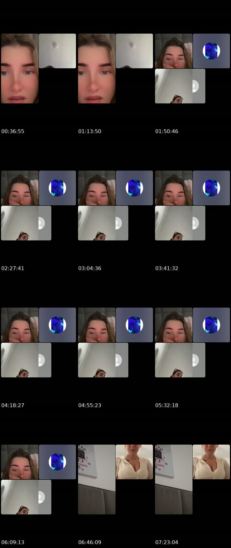The height and width of the screenshot is (548, 231).
Task: Select the woman-on-couch tile in the 04:55:23 frame
Action: click(97, 325)
